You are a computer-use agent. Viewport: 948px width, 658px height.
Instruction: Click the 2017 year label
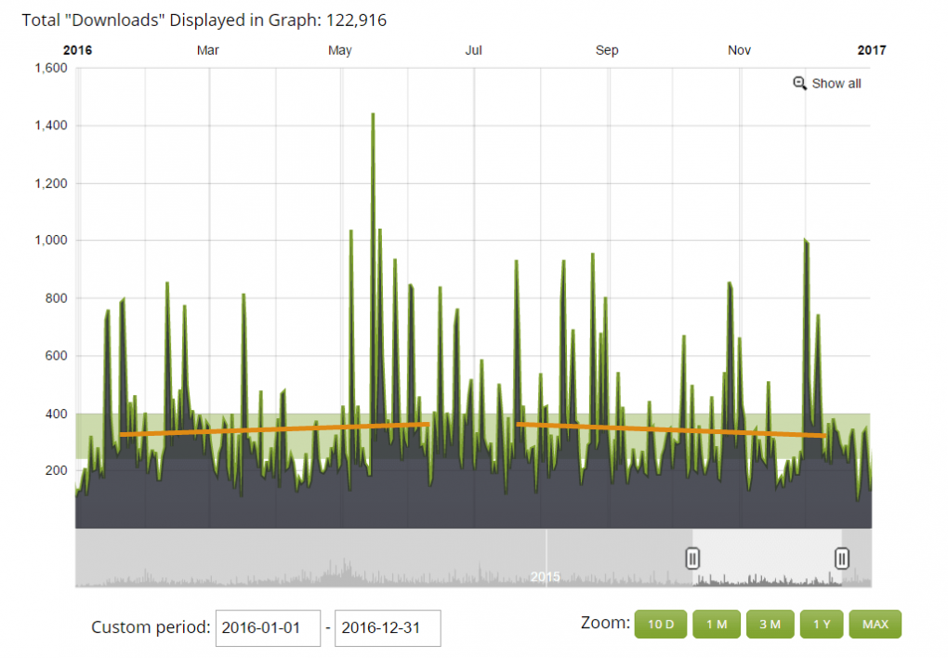(x=872, y=50)
